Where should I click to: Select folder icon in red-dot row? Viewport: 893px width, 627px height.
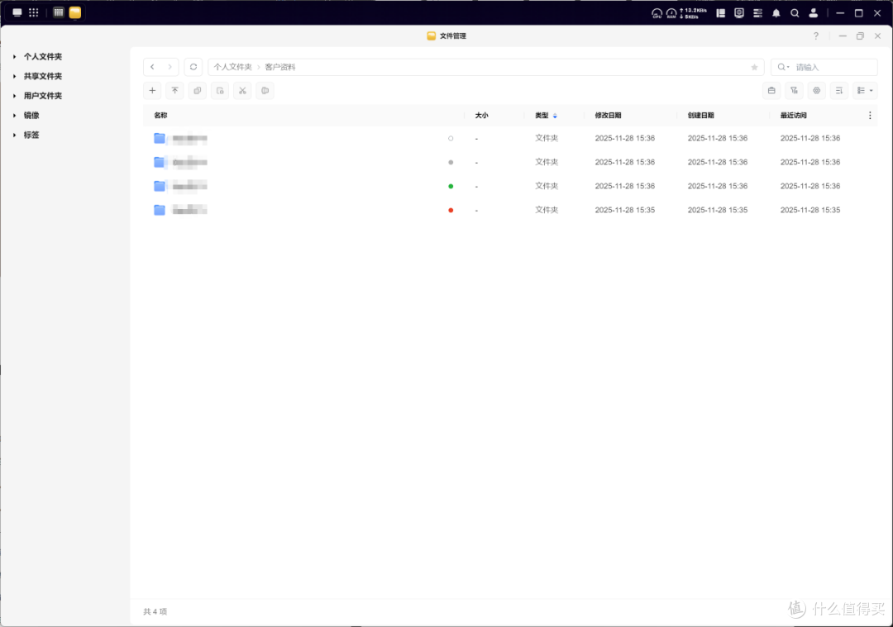tap(160, 210)
